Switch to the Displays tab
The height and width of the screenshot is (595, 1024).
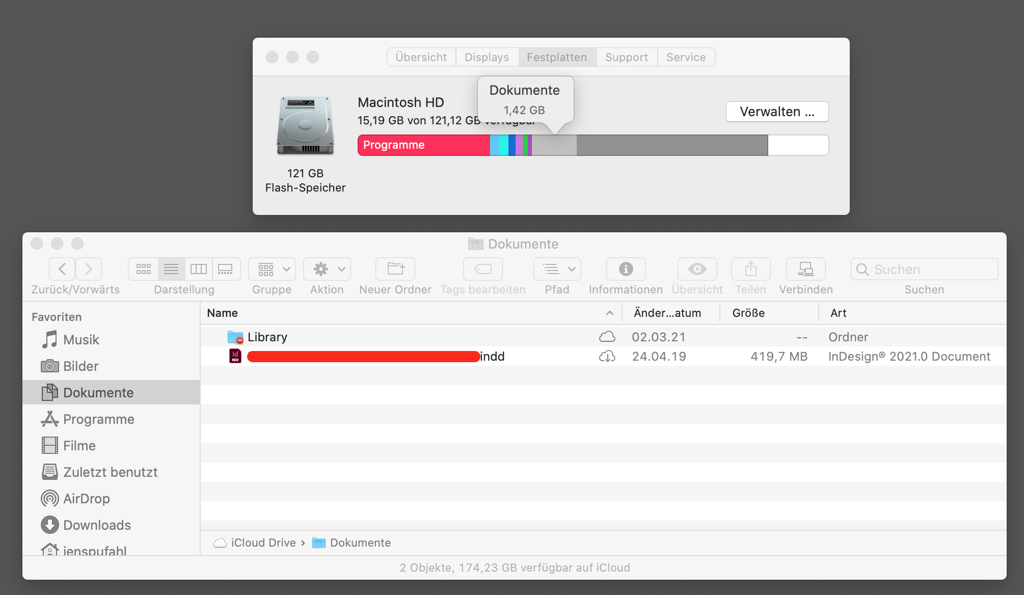pyautogui.click(x=487, y=57)
